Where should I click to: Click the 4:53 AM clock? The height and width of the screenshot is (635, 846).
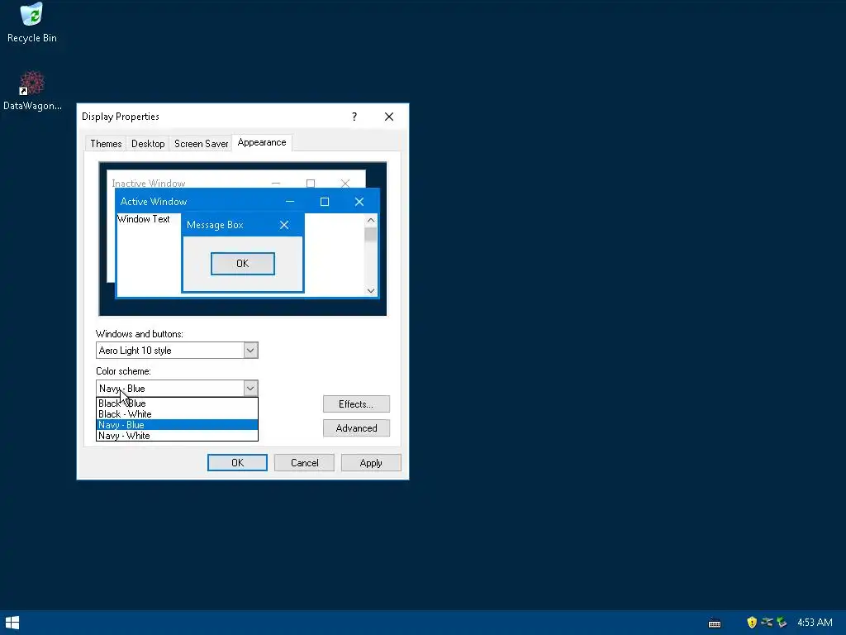pos(815,623)
